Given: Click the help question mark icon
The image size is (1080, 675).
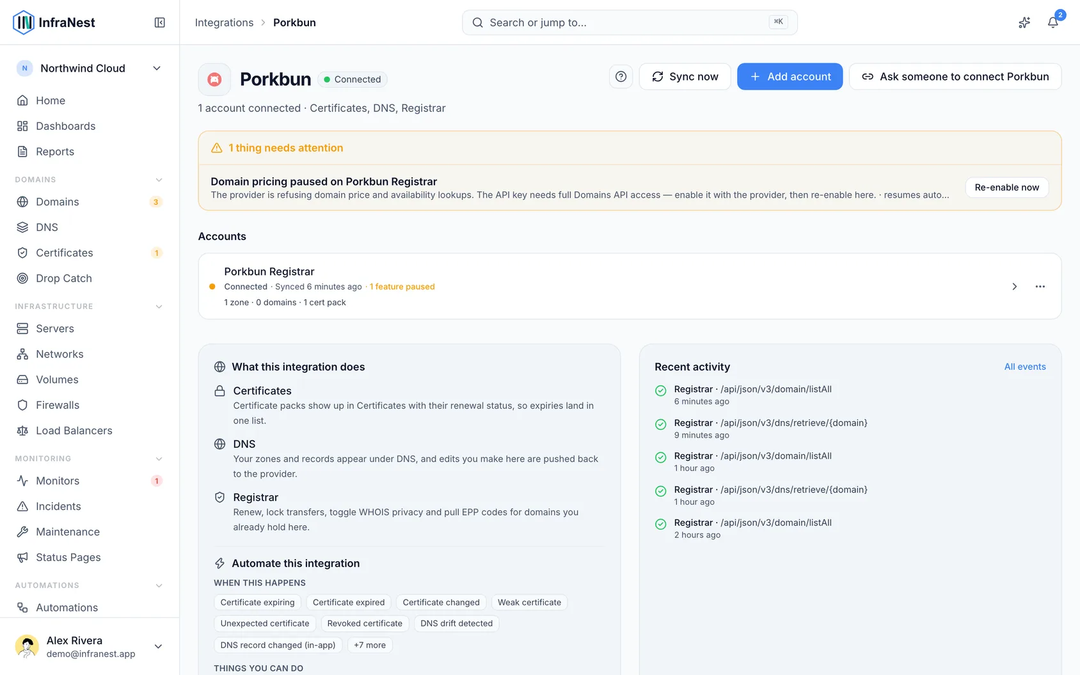Looking at the screenshot, I should pos(621,77).
